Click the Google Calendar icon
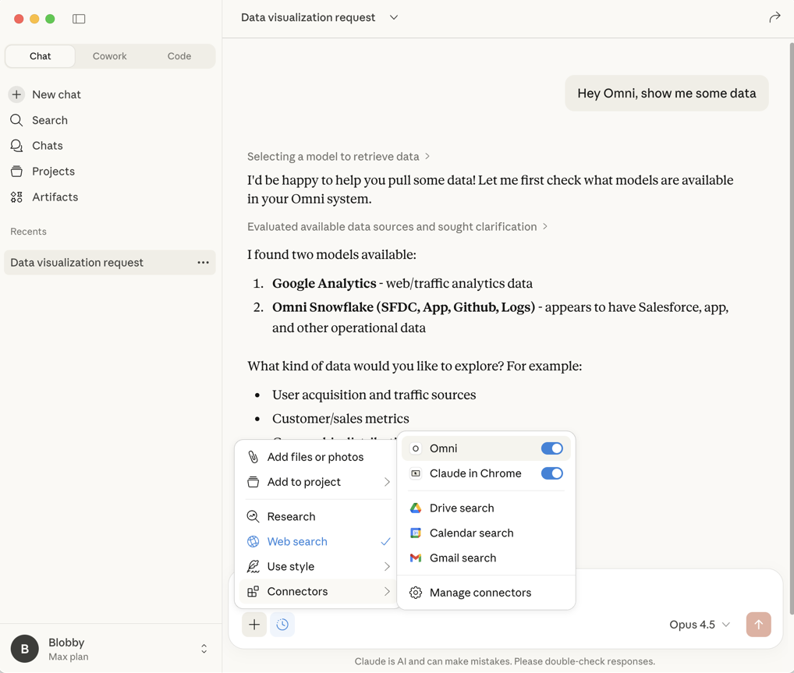794x673 pixels. point(415,533)
